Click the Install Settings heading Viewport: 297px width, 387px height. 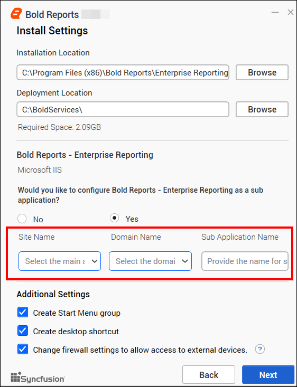52,31
